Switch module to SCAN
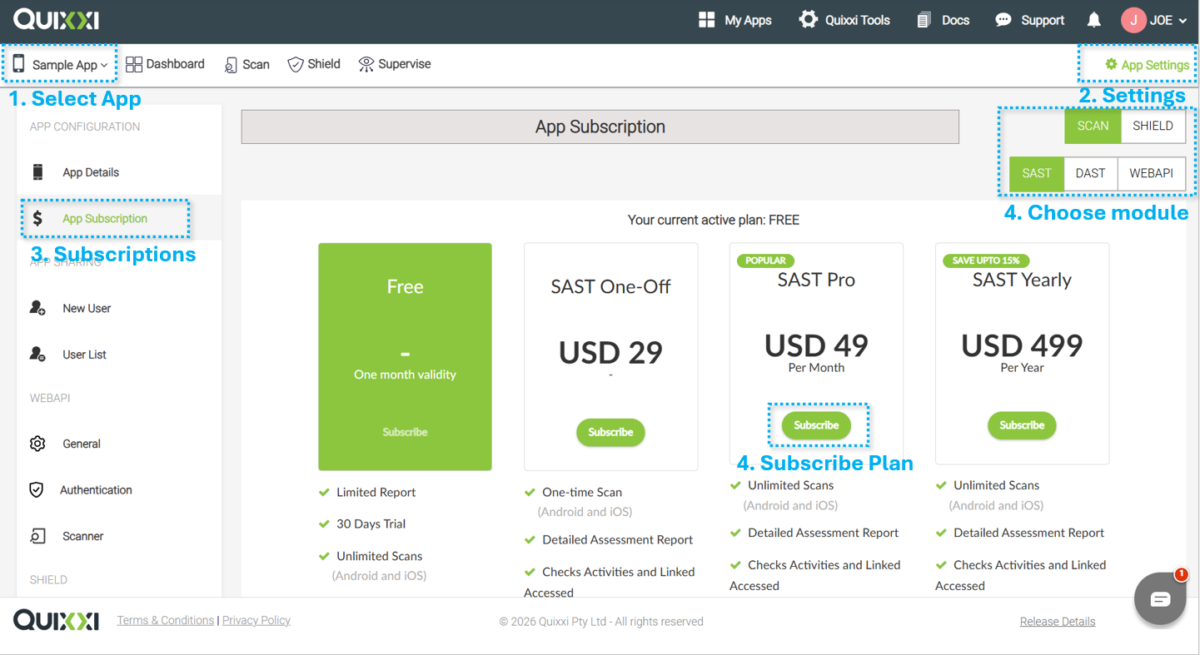The height and width of the screenshot is (655, 1200). coord(1093,127)
